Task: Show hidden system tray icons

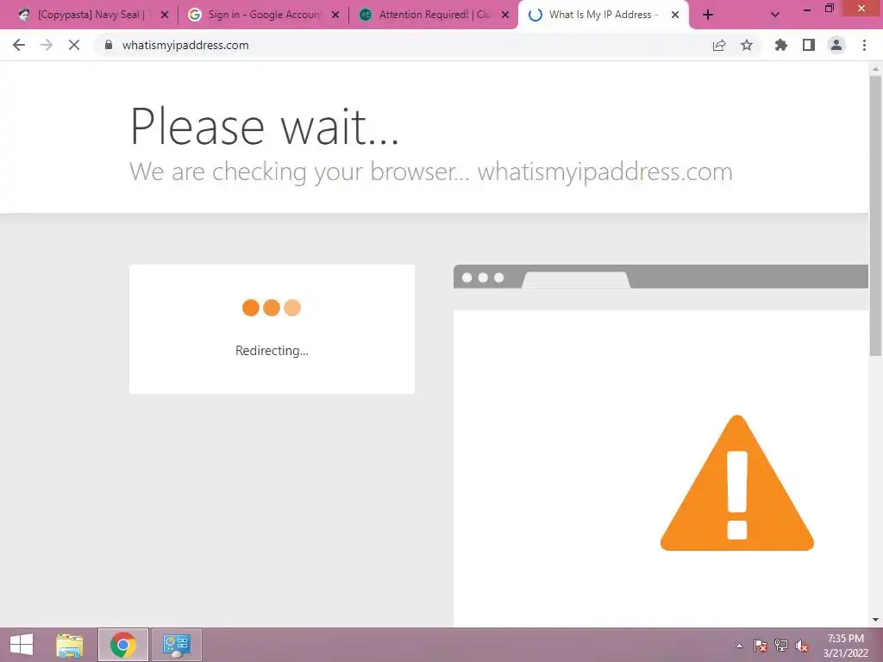Action: pos(739,646)
